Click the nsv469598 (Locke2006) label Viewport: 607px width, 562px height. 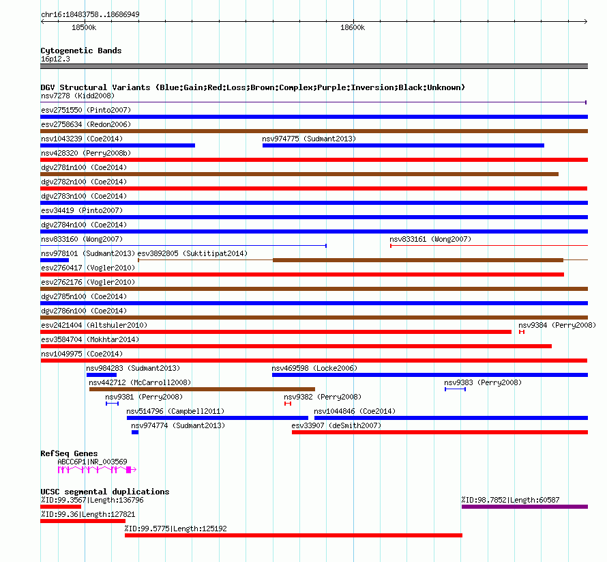tap(314, 368)
